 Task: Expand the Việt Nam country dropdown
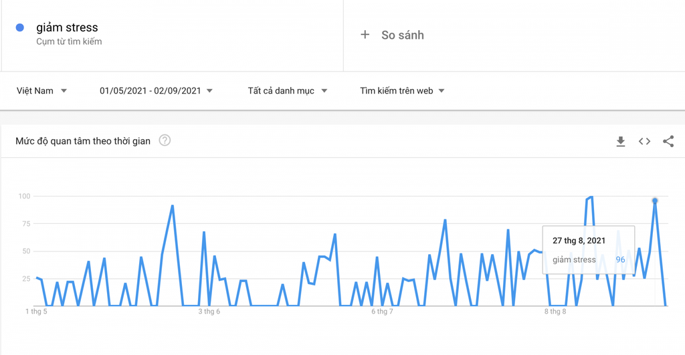click(41, 91)
